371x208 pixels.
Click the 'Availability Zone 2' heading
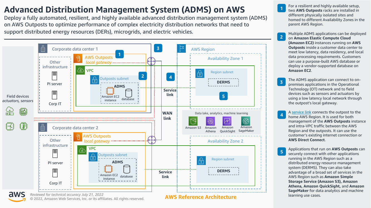(x=226, y=141)
